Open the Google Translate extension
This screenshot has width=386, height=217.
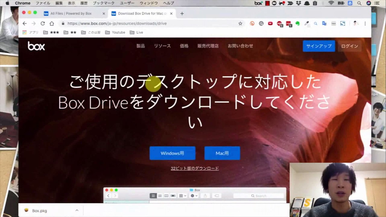pos(324,24)
